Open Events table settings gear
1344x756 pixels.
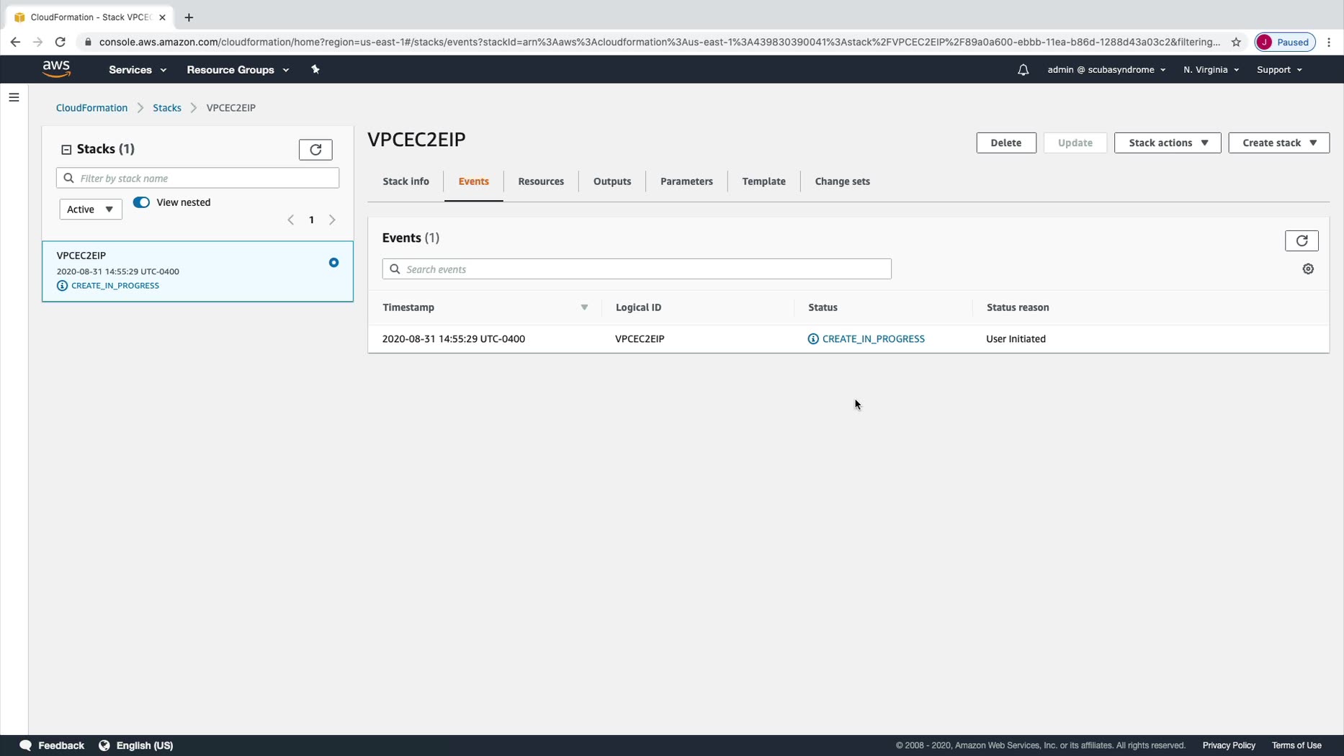click(x=1308, y=269)
